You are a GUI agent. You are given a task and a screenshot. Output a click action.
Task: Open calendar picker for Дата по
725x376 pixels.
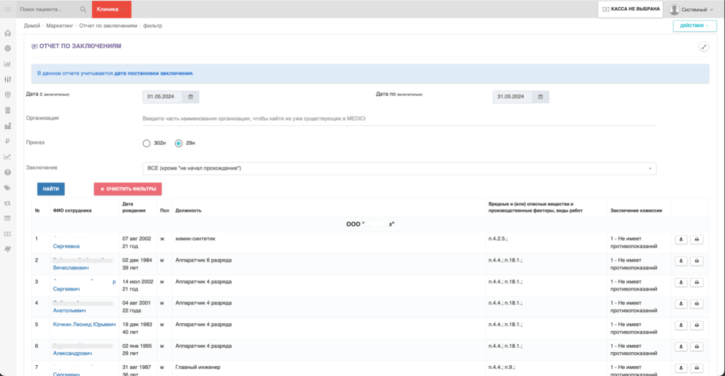tap(540, 97)
